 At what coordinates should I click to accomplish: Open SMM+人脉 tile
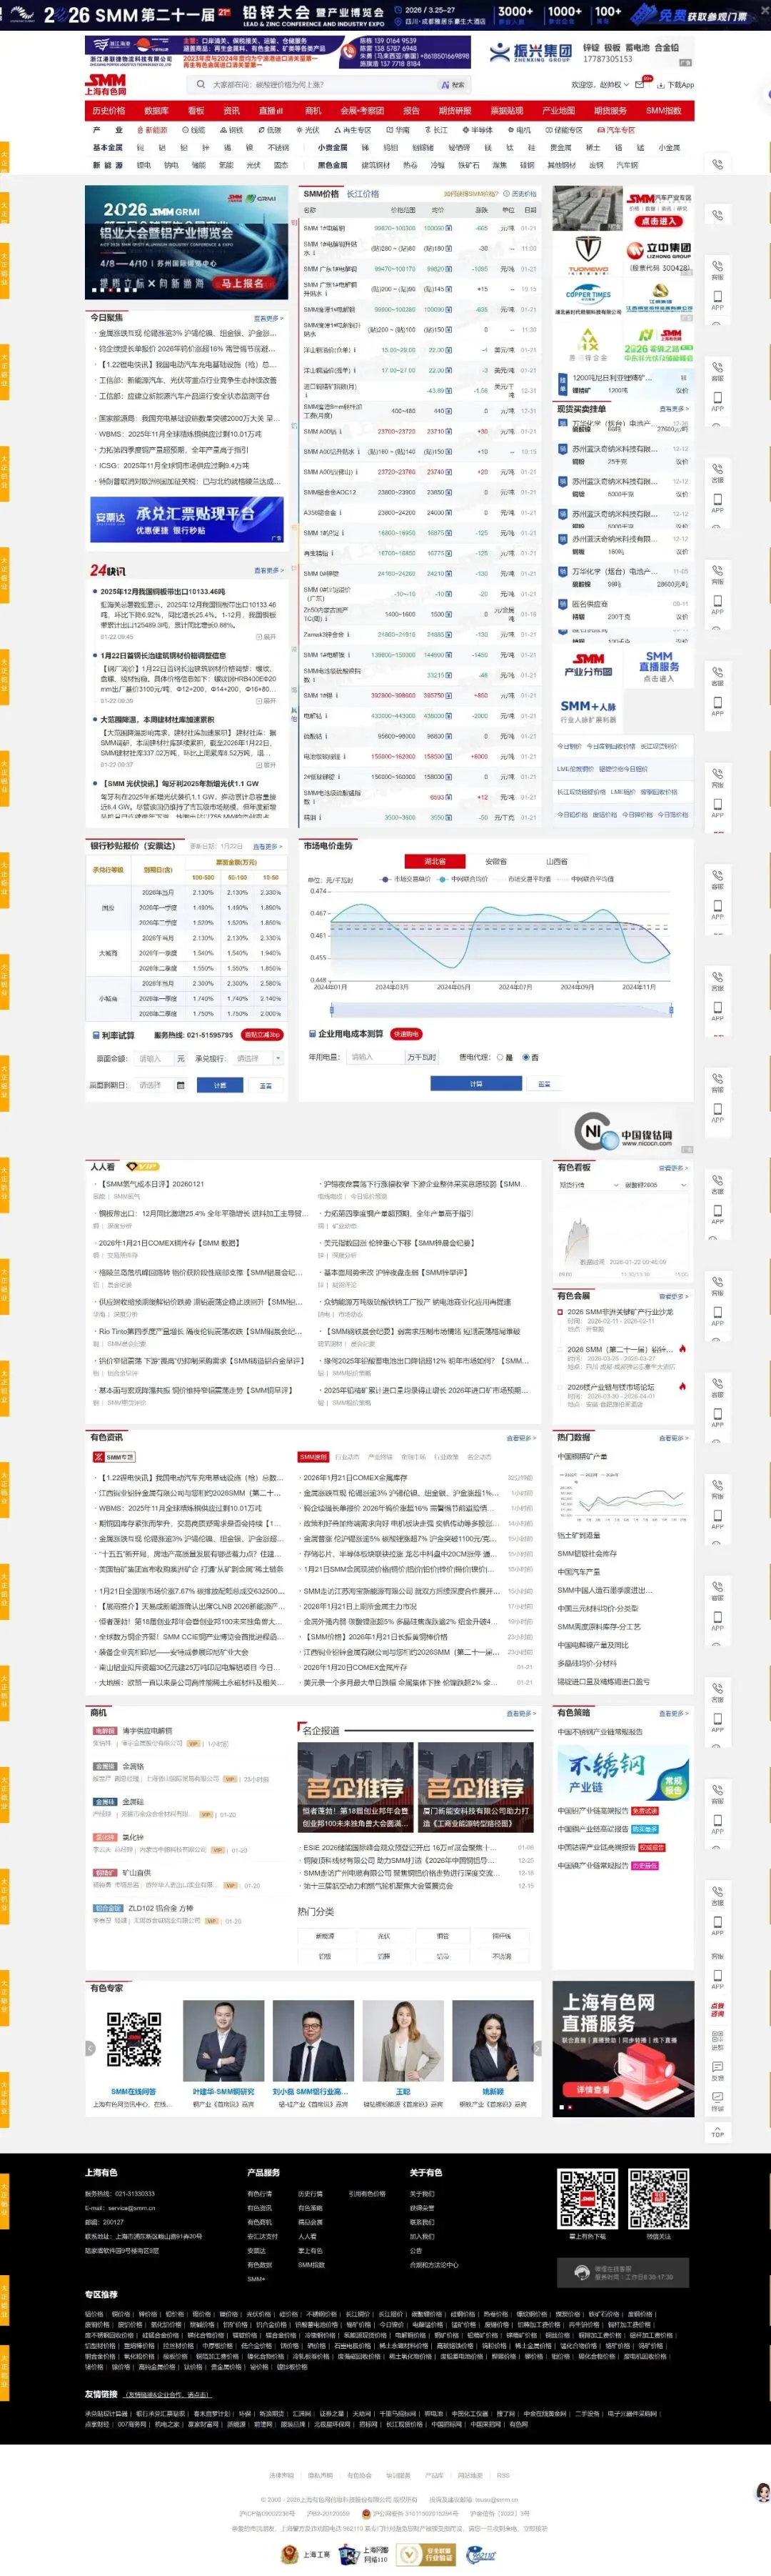click(x=588, y=710)
